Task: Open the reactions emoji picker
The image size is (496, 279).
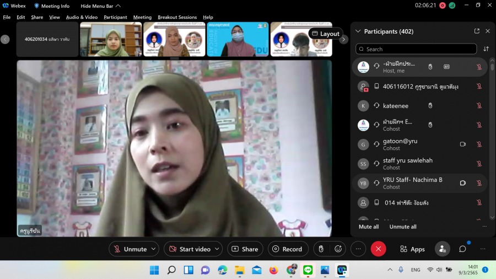Action: pos(338,249)
